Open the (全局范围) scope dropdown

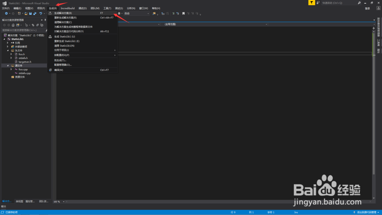(x=214, y=24)
